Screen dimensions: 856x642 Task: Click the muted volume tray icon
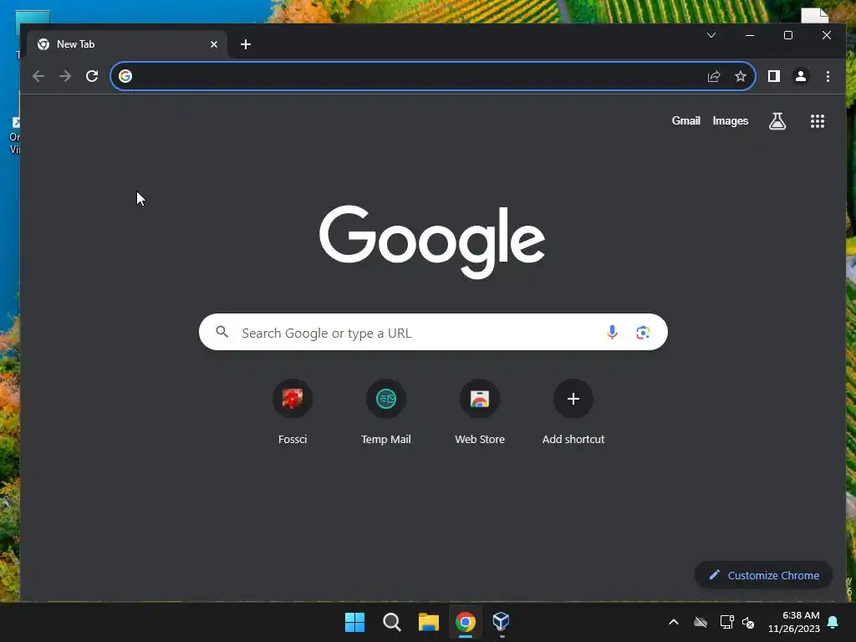point(748,622)
